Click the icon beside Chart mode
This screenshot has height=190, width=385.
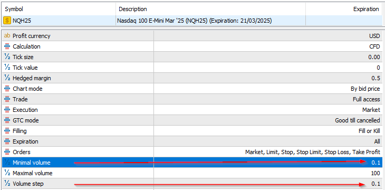click(x=7, y=89)
